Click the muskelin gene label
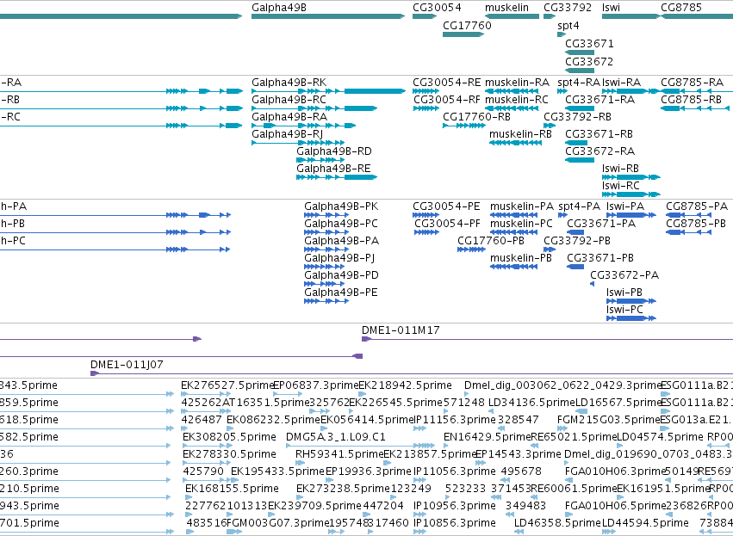Viewport: 733px width, 536px height. coord(506,8)
